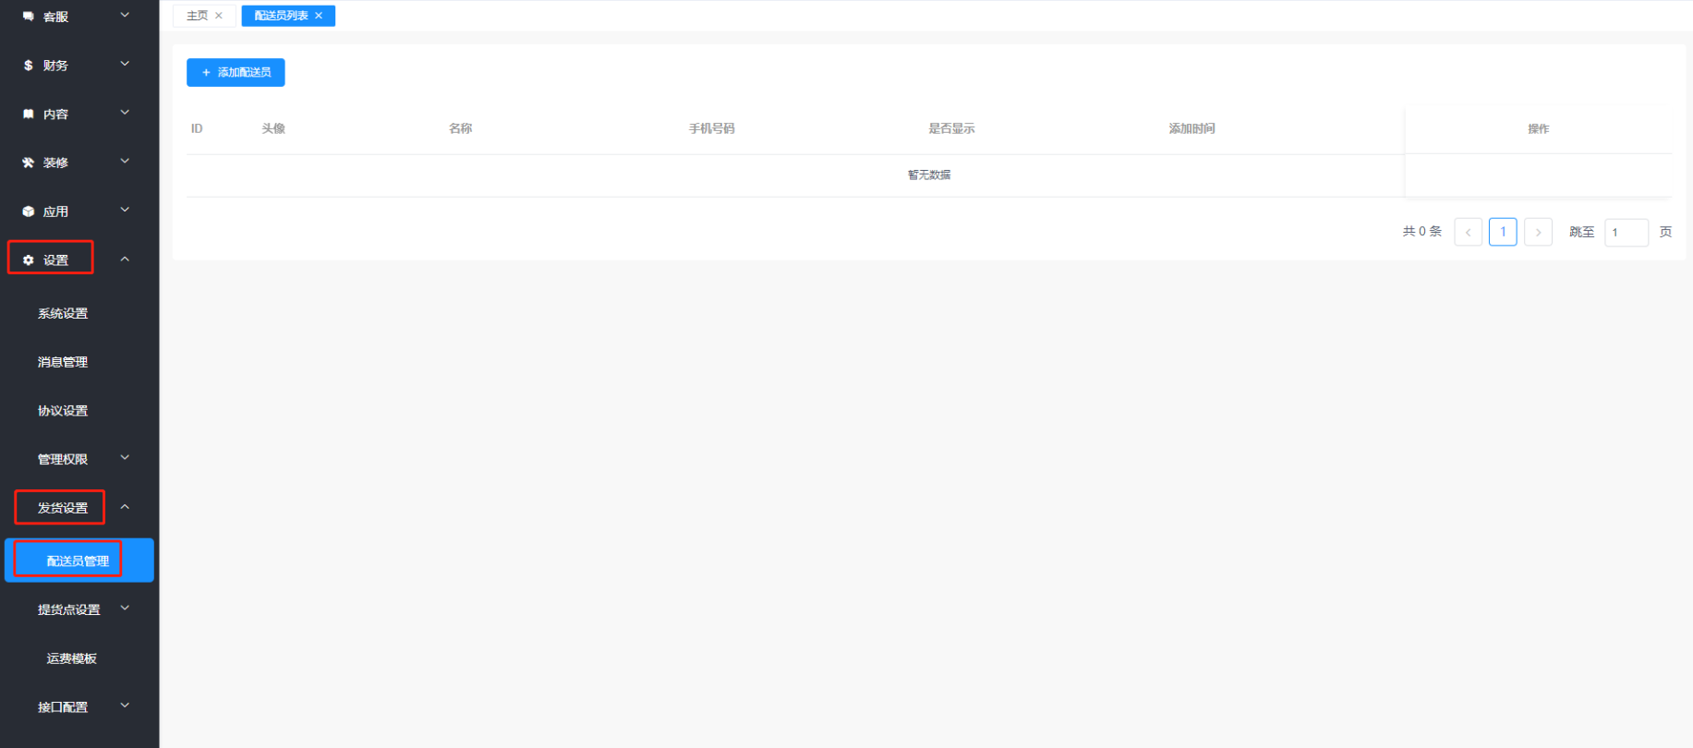
Task: Expand the 管理权限 submenu
Action: tap(125, 458)
